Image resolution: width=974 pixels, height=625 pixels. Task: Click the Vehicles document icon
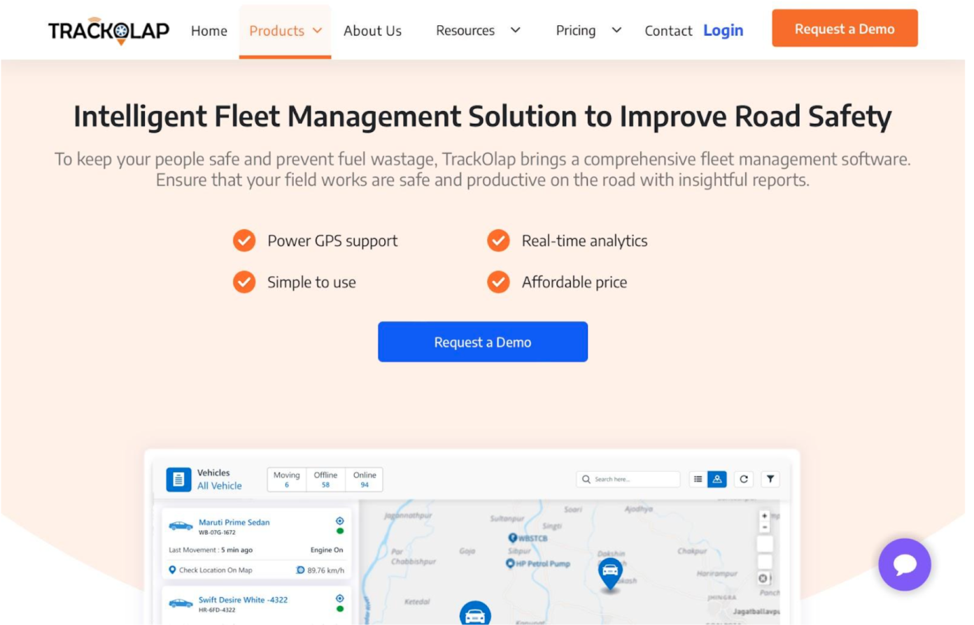(x=178, y=480)
